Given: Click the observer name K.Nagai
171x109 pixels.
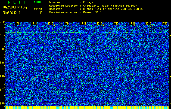Looking at the screenshot, I should pos(89,2).
